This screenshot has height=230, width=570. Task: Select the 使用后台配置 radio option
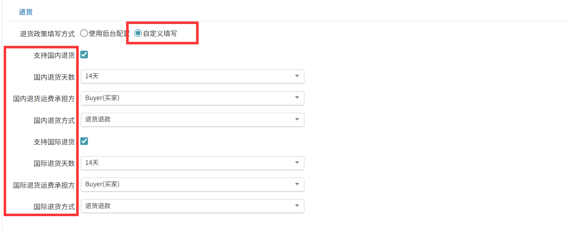point(84,33)
